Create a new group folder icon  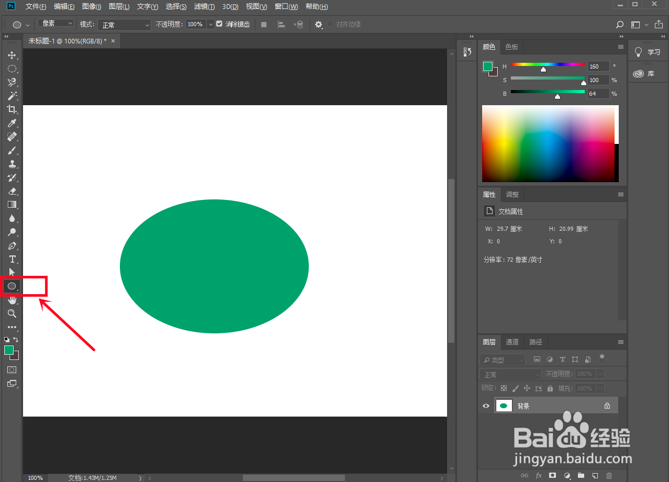click(x=581, y=476)
